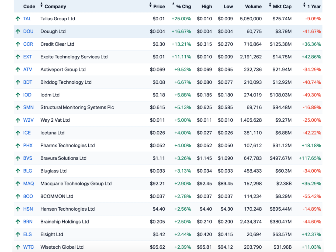Open the ELS stock code link
This screenshot has width=336, height=252.
[x=28, y=234]
